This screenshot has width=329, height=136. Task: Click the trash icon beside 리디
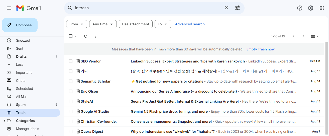point(78,71)
